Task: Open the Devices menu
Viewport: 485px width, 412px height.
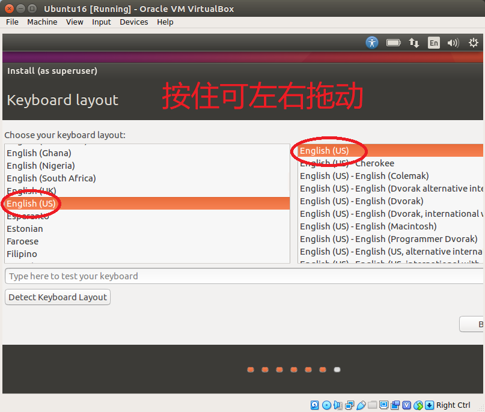Action: [x=134, y=22]
